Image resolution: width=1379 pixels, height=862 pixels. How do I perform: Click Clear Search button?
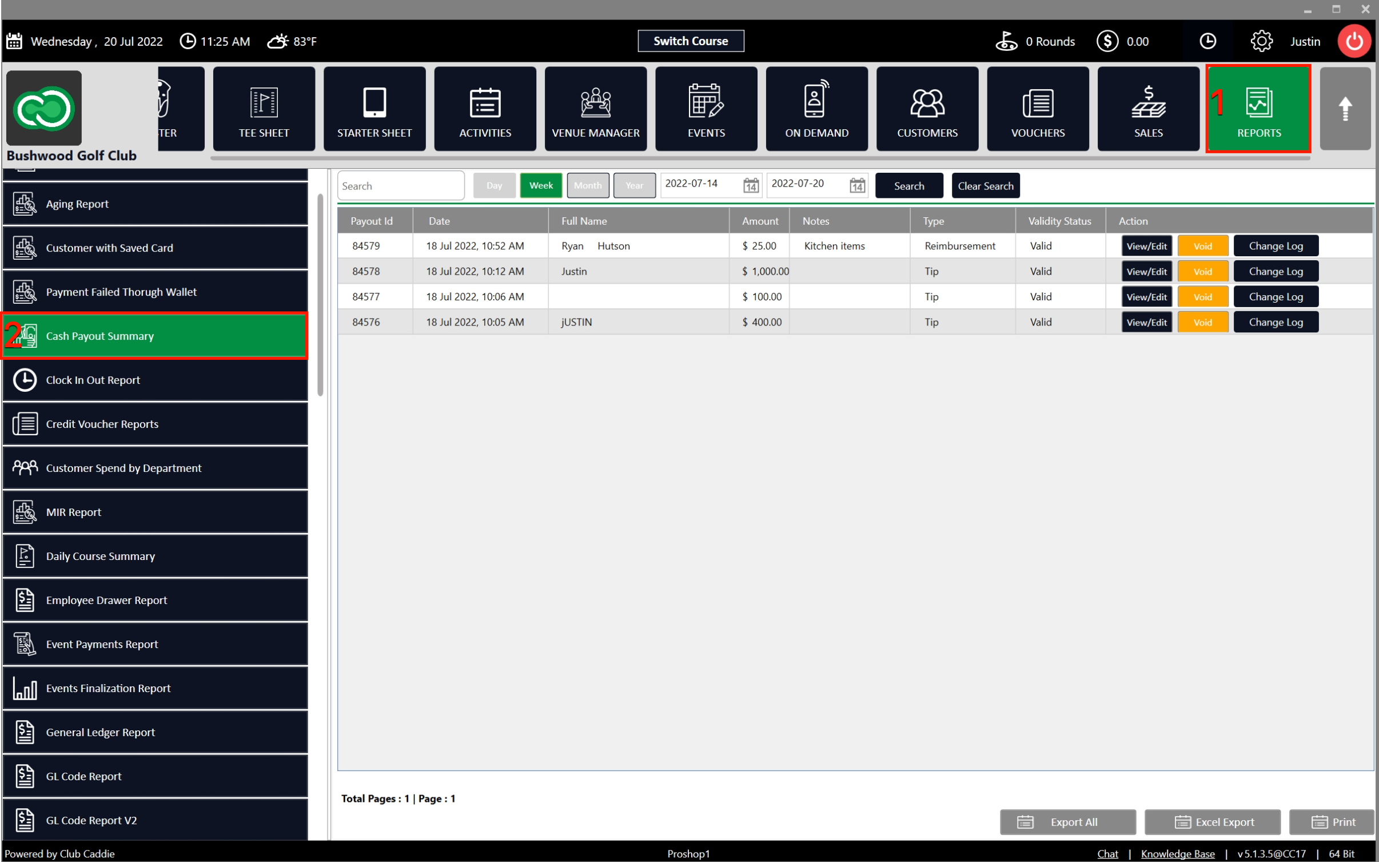986,186
